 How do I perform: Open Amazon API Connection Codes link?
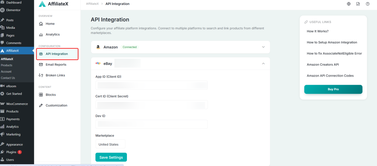(x=330, y=76)
